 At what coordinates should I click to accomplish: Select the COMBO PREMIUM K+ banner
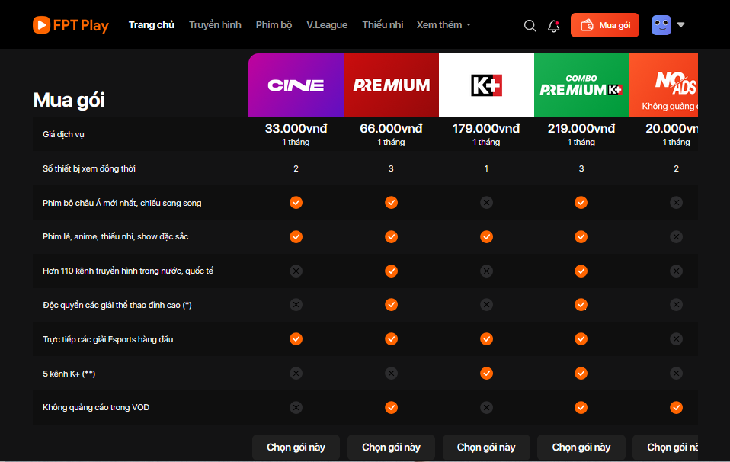pyautogui.click(x=581, y=85)
